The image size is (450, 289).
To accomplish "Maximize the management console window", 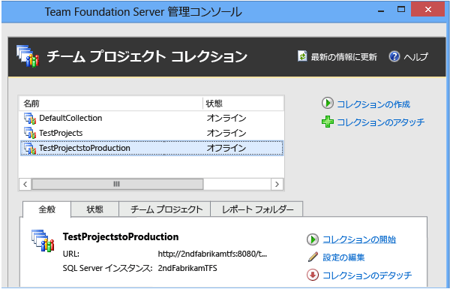I will [x=401, y=10].
